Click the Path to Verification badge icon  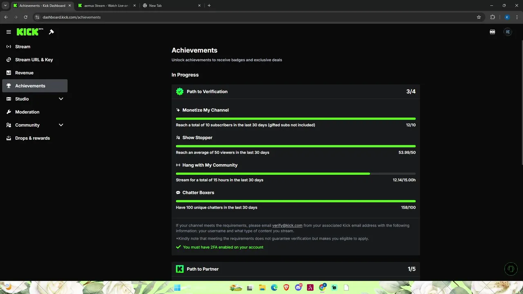pos(180,91)
